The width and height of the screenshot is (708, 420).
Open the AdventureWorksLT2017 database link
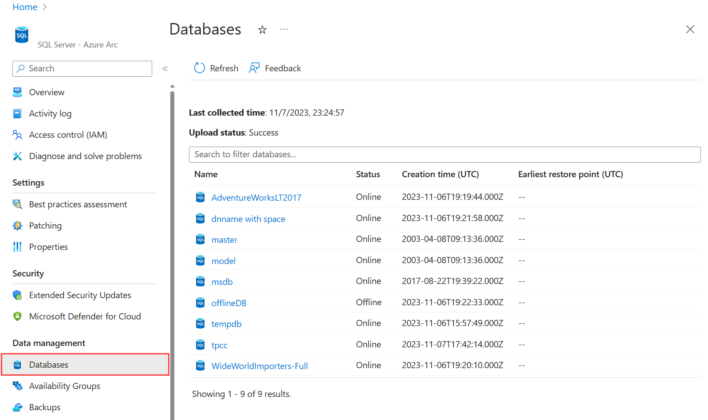256,198
